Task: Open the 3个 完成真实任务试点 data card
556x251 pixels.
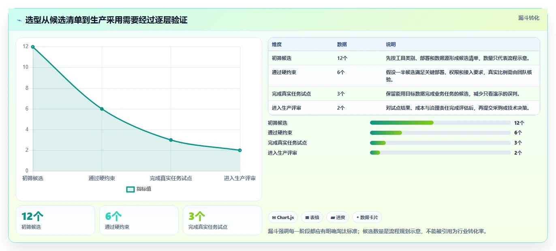Action: point(222,220)
